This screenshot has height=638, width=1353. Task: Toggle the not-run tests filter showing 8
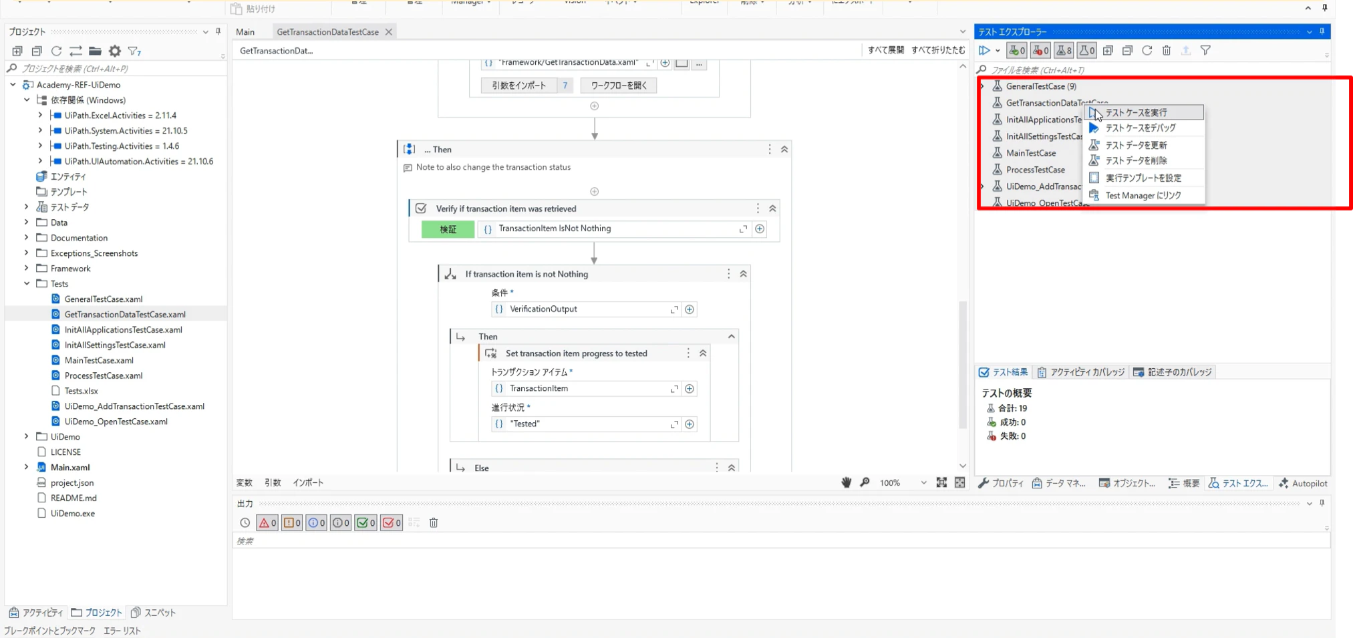(x=1064, y=50)
